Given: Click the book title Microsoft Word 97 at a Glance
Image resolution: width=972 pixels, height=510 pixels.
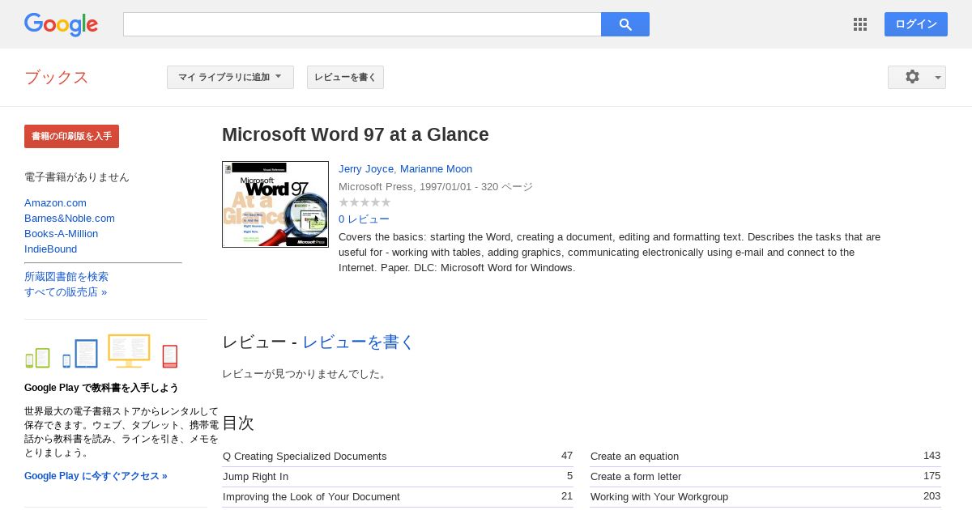Looking at the screenshot, I should pyautogui.click(x=356, y=134).
